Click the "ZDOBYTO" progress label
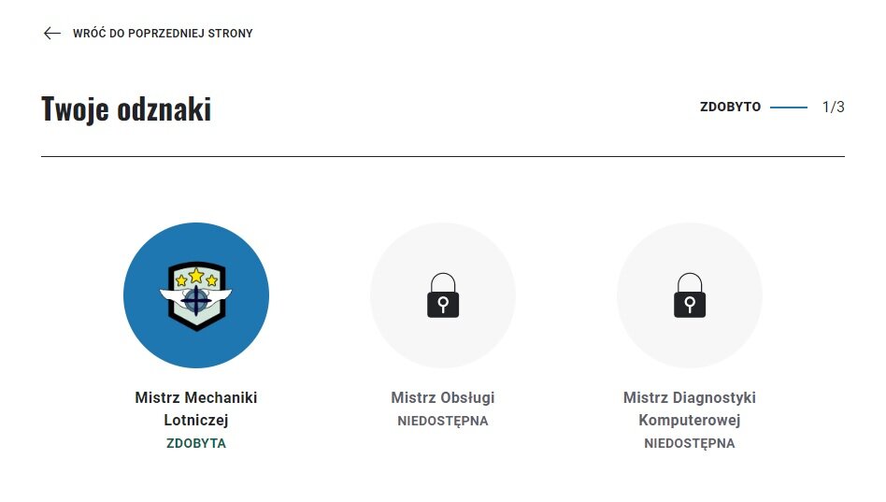This screenshot has width=886, height=502. click(x=730, y=108)
